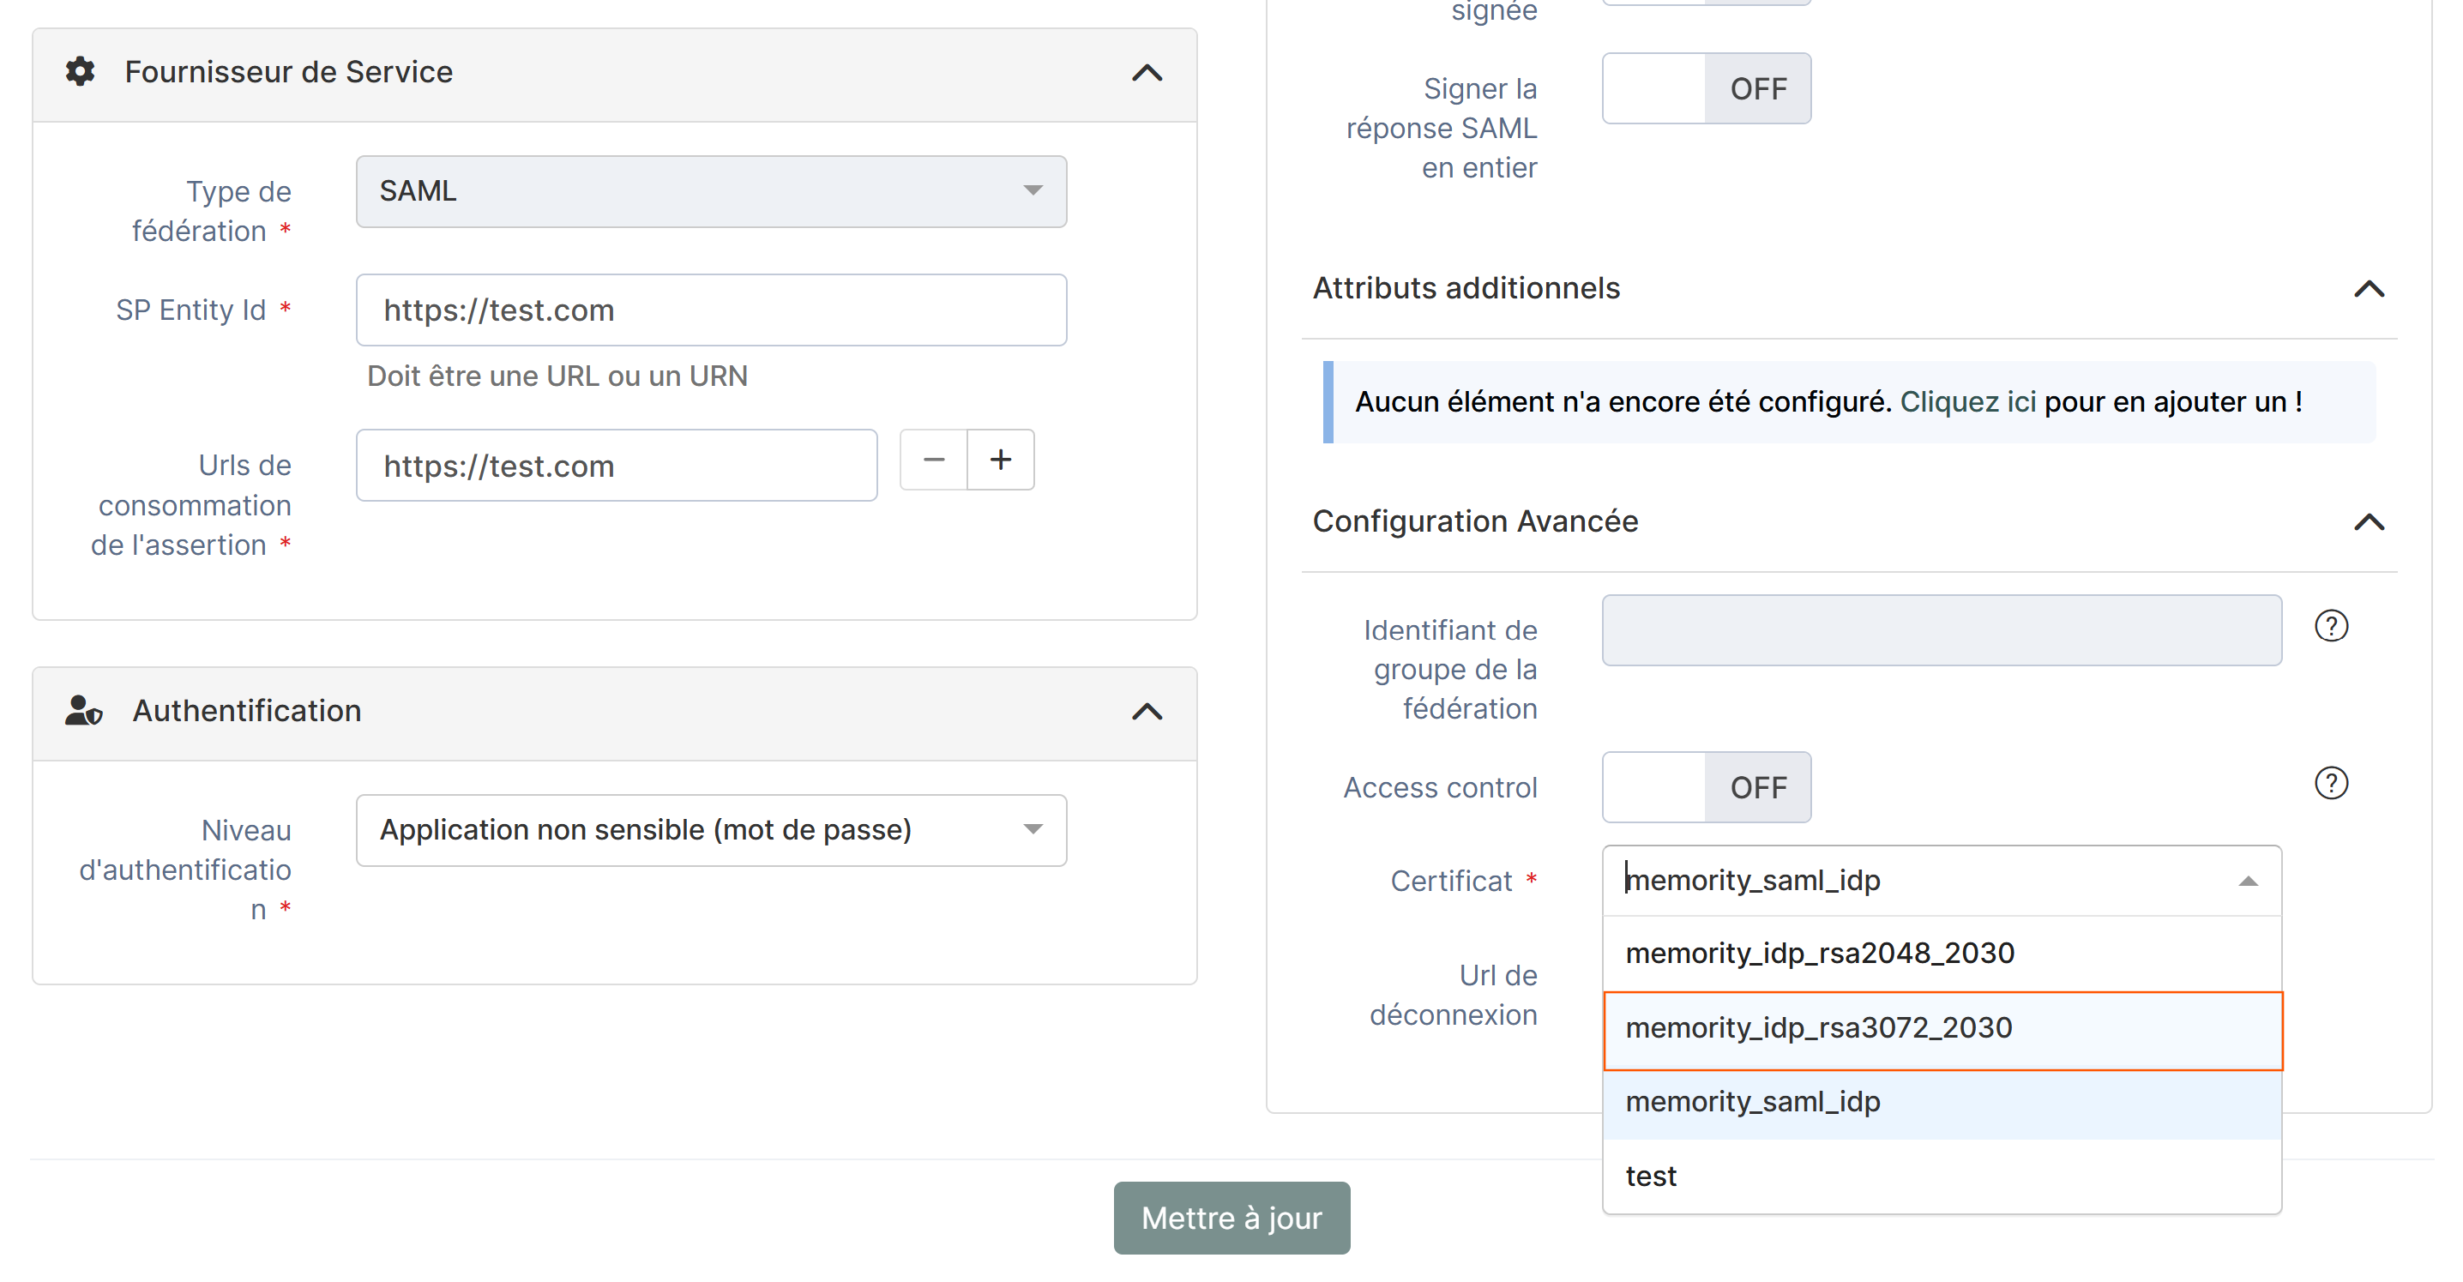Select memority_idp_rsa3072_2030 certificate option
Viewport: 2463px width, 1282px height.
(x=1819, y=1027)
